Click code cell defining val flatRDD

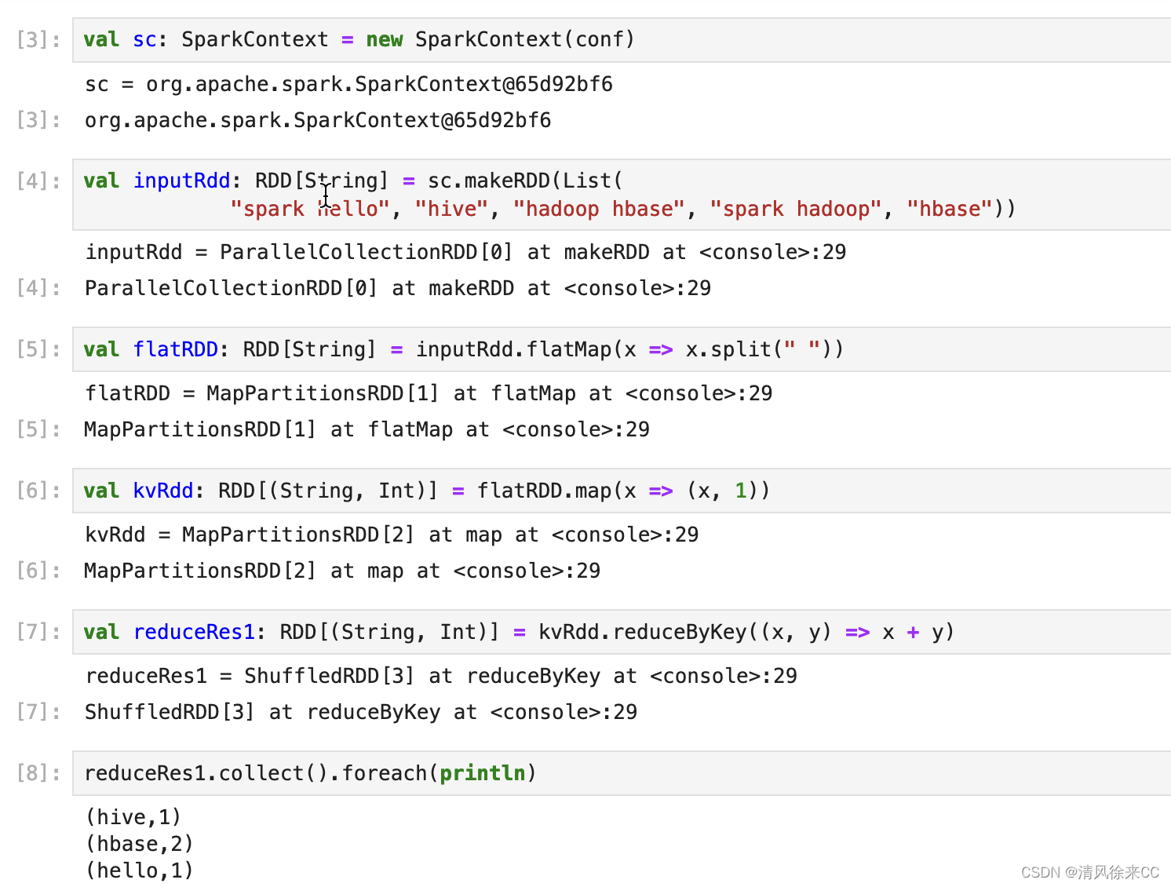coord(622,349)
